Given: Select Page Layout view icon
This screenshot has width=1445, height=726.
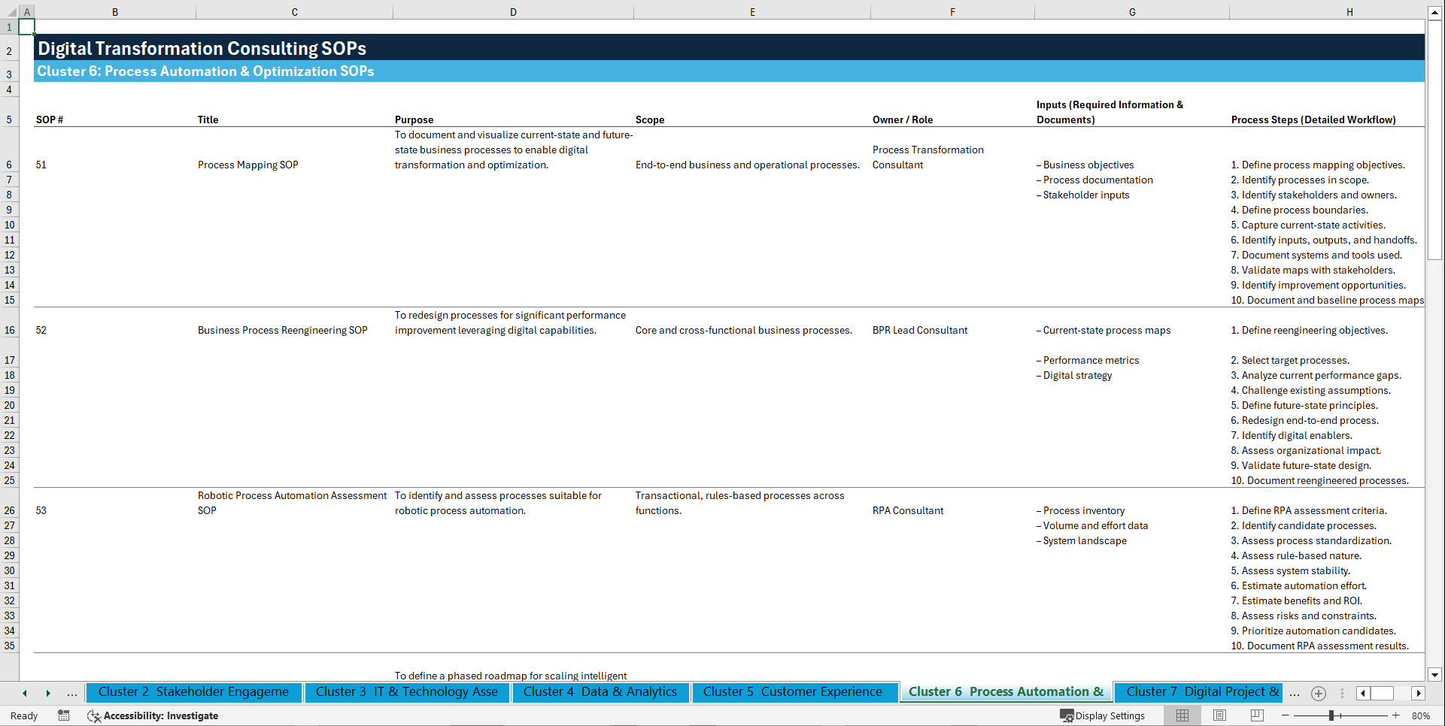Looking at the screenshot, I should (1219, 715).
